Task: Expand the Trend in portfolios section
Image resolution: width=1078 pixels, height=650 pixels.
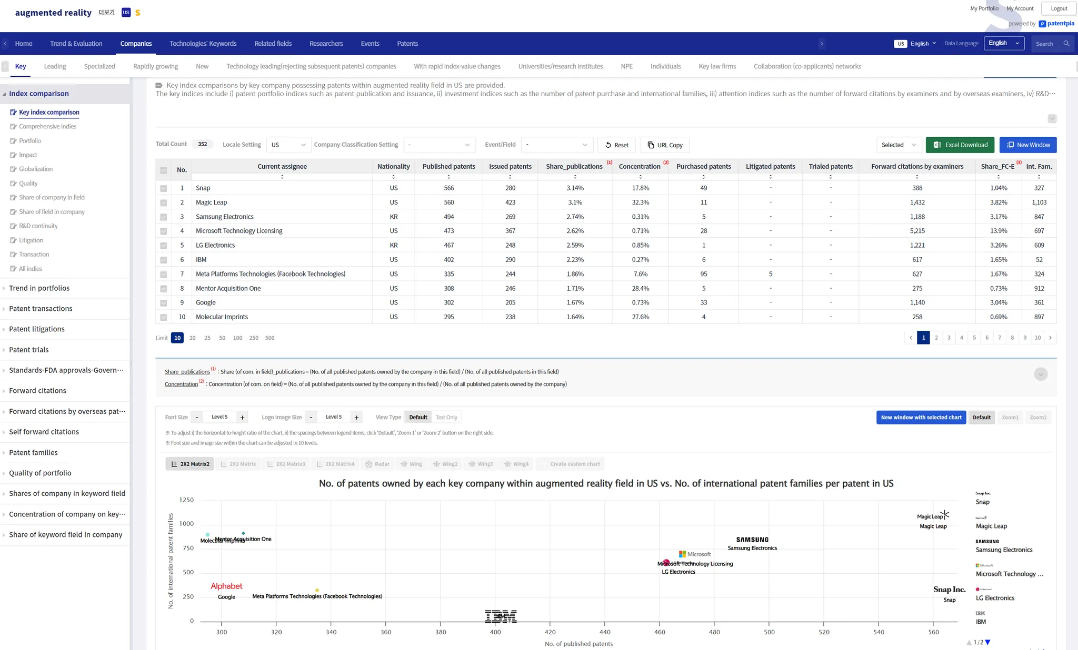Action: coord(39,288)
